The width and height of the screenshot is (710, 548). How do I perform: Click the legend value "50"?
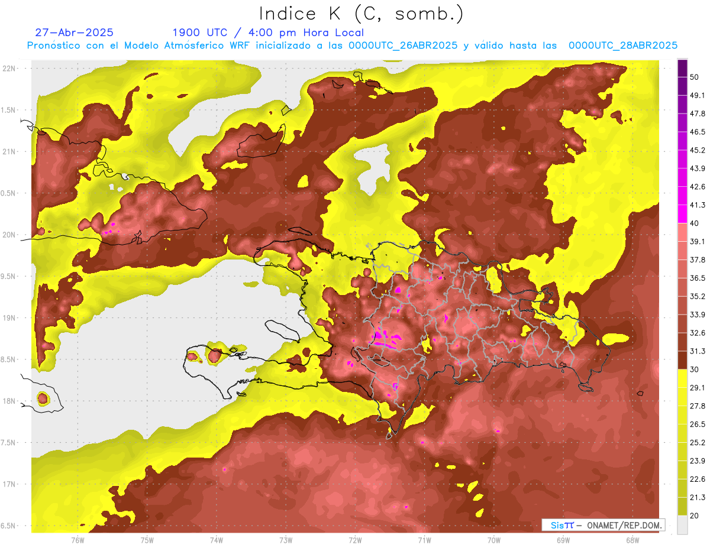[695, 77]
